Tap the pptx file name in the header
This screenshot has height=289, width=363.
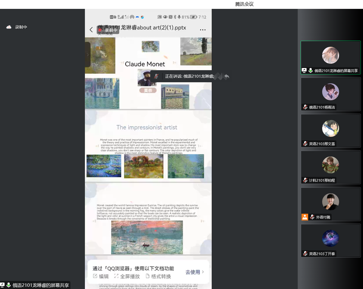(x=142, y=27)
